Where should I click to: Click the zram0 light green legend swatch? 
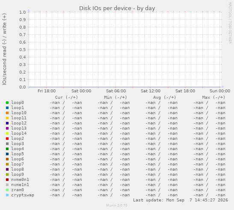(7, 190)
